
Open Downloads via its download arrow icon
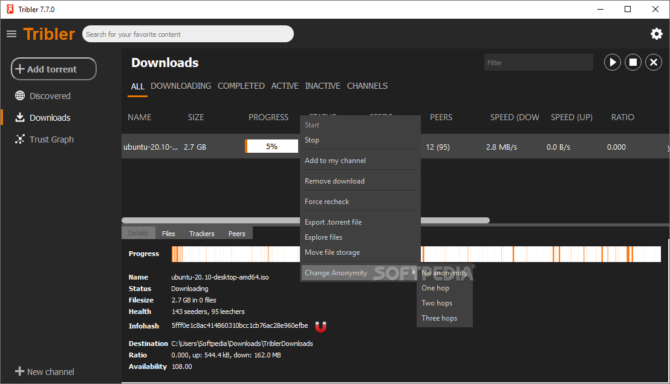coord(20,117)
